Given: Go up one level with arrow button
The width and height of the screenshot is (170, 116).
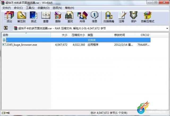Looking at the screenshot, I should (x=6, y=28).
